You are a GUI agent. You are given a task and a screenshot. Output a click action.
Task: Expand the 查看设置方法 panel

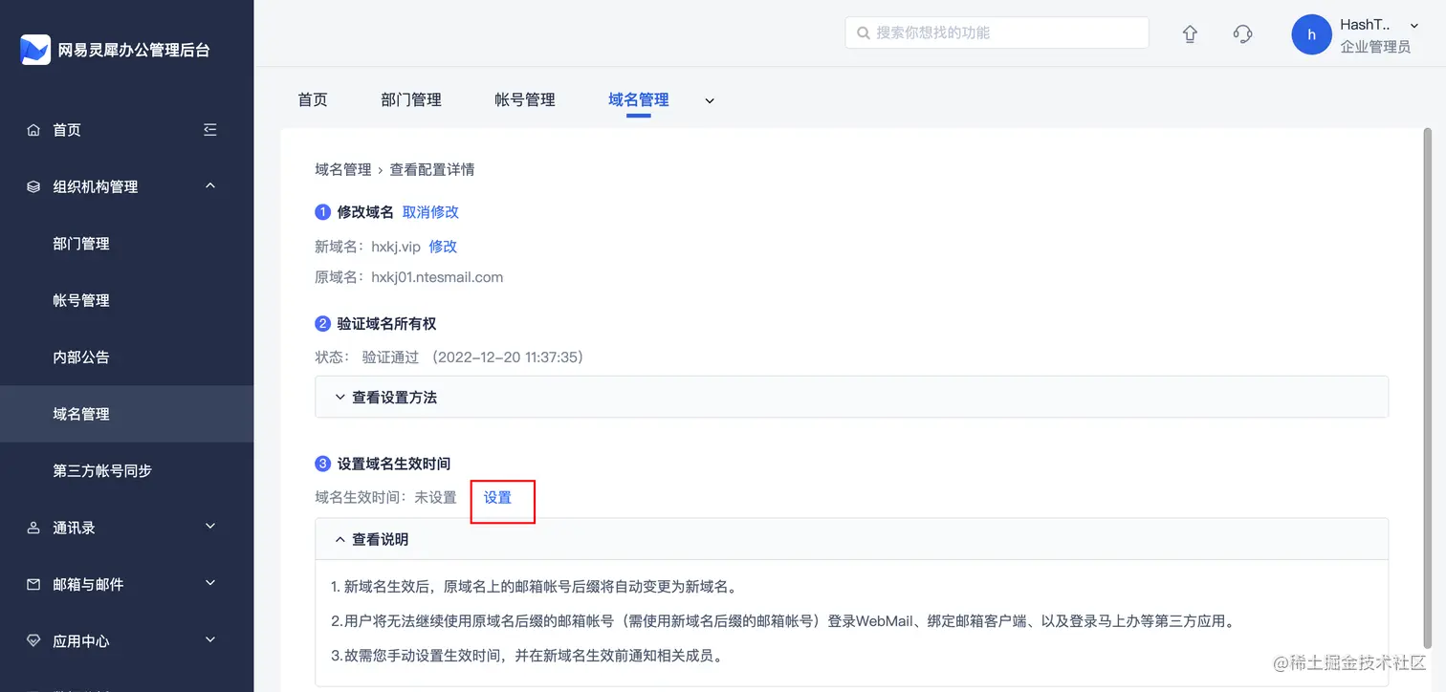coord(851,397)
